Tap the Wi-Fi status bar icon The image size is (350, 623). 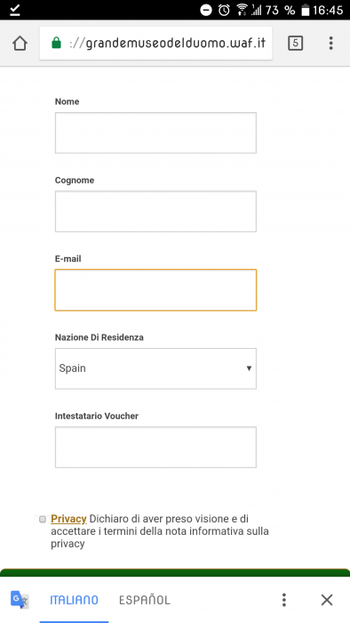pos(242,10)
